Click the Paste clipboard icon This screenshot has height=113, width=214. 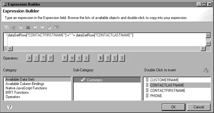tap(21, 28)
